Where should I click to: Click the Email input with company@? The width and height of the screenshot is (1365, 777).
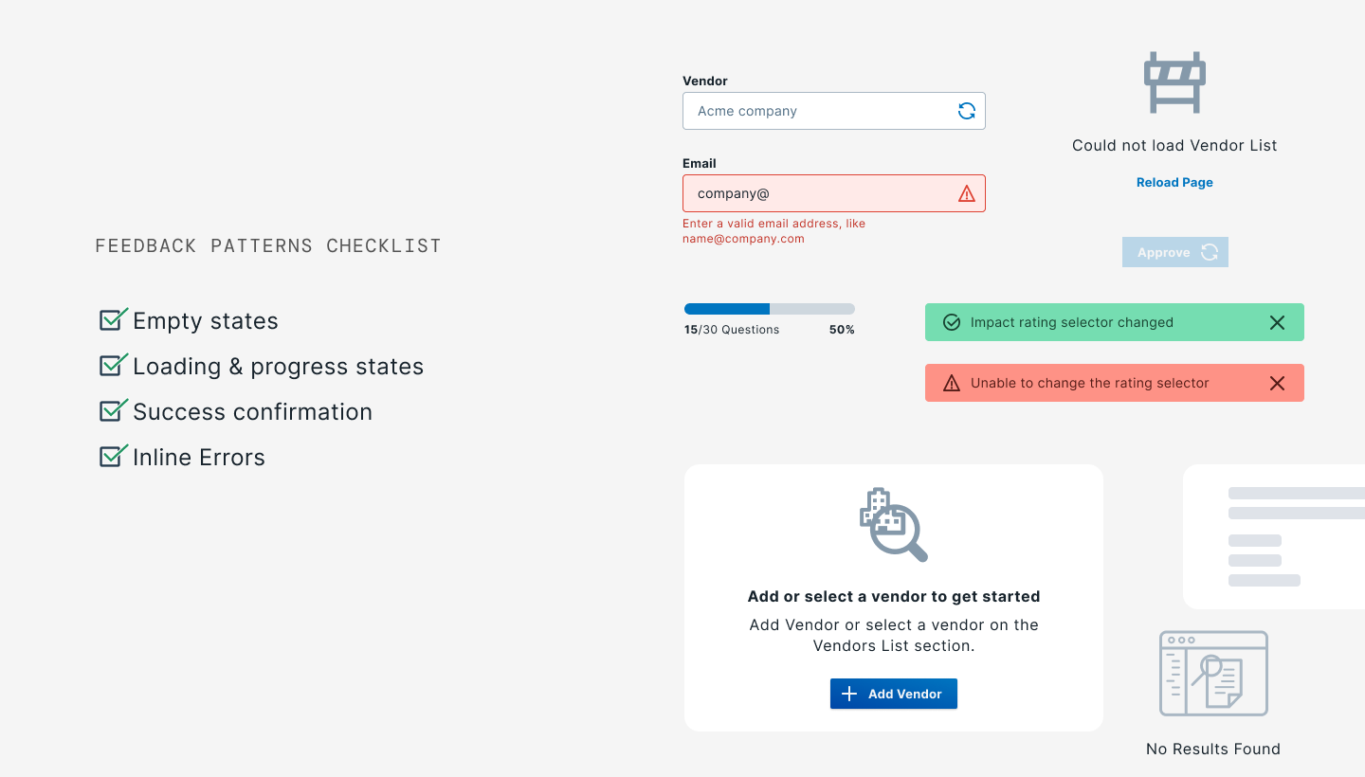[x=834, y=193]
